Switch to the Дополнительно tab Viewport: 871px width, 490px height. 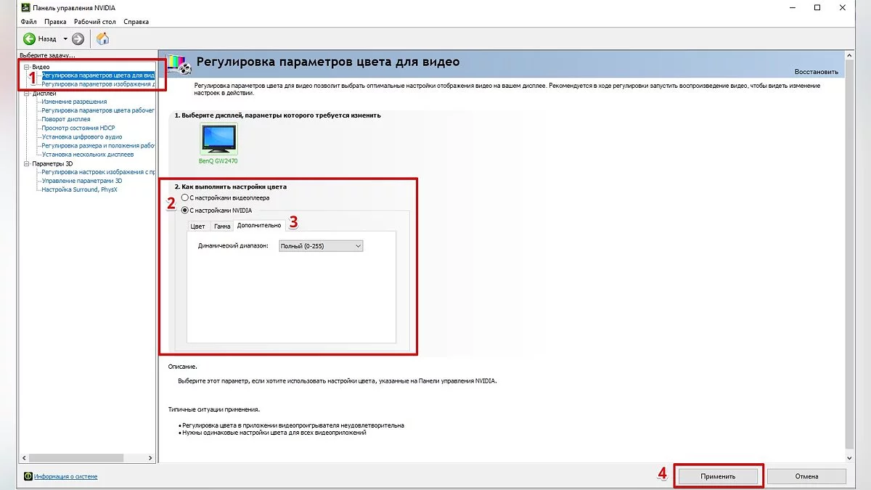[259, 225]
